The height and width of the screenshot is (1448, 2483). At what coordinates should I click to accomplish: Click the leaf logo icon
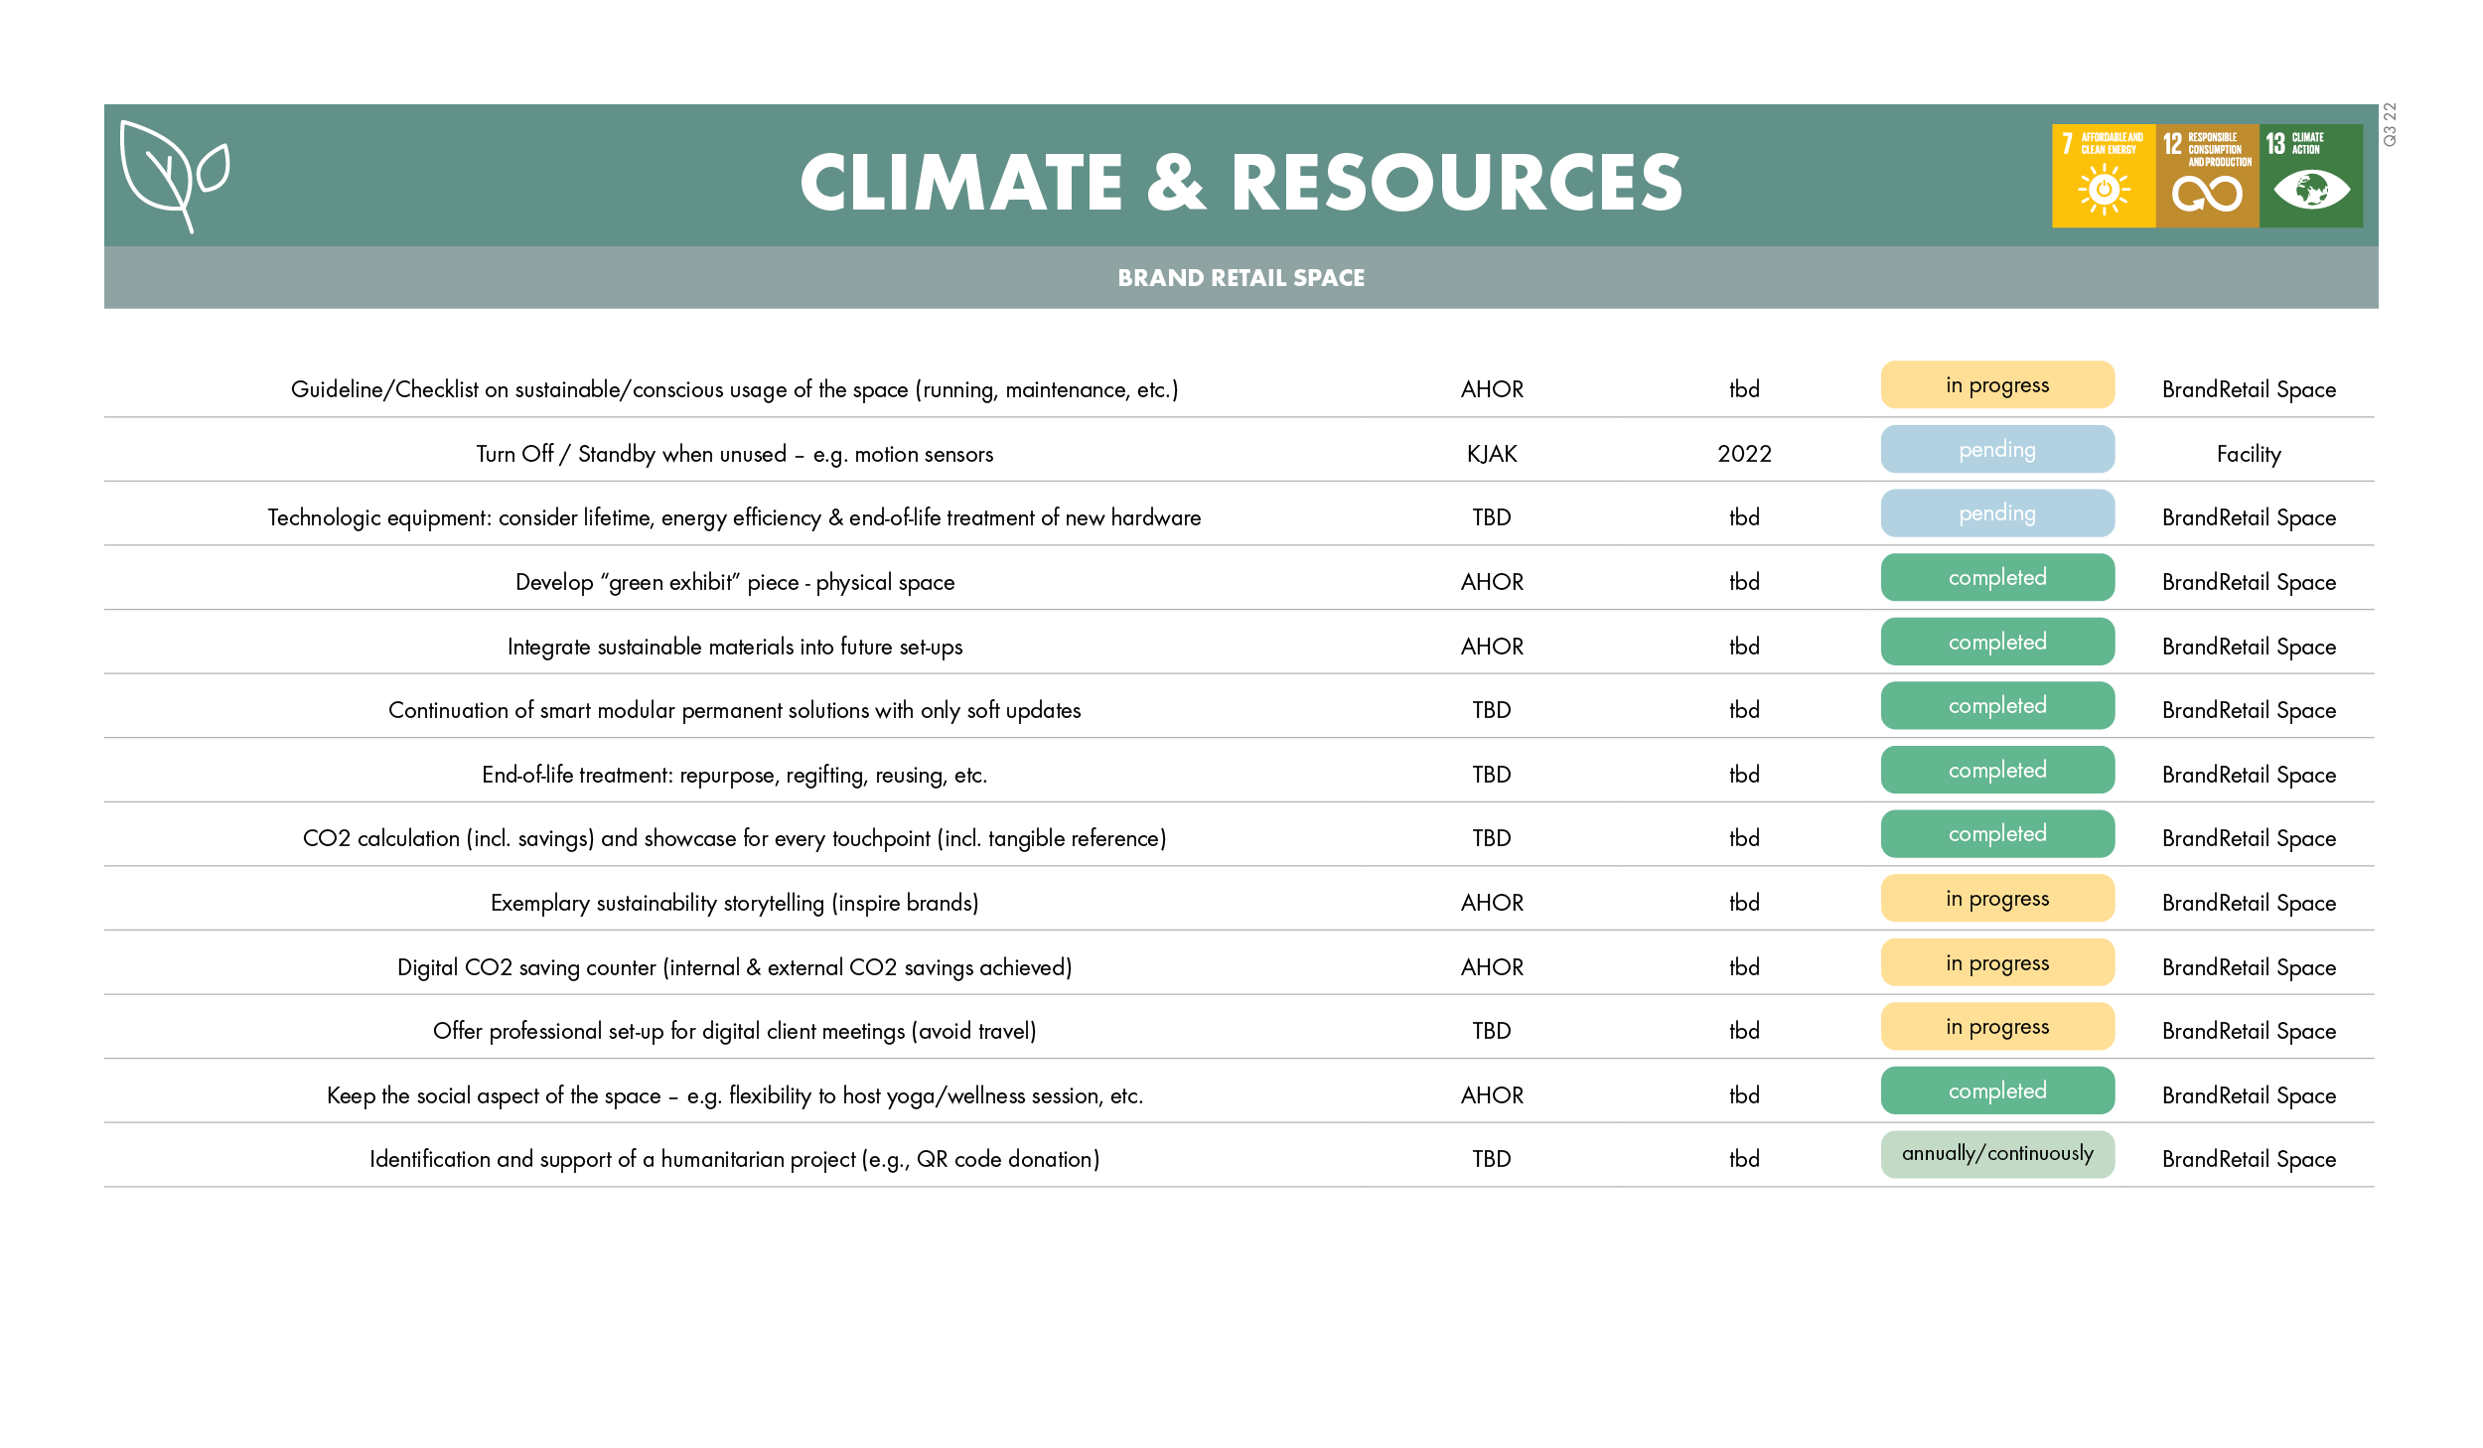[174, 176]
